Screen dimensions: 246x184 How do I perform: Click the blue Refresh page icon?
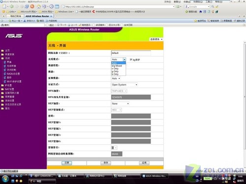pyautogui.click(x=27, y=6)
